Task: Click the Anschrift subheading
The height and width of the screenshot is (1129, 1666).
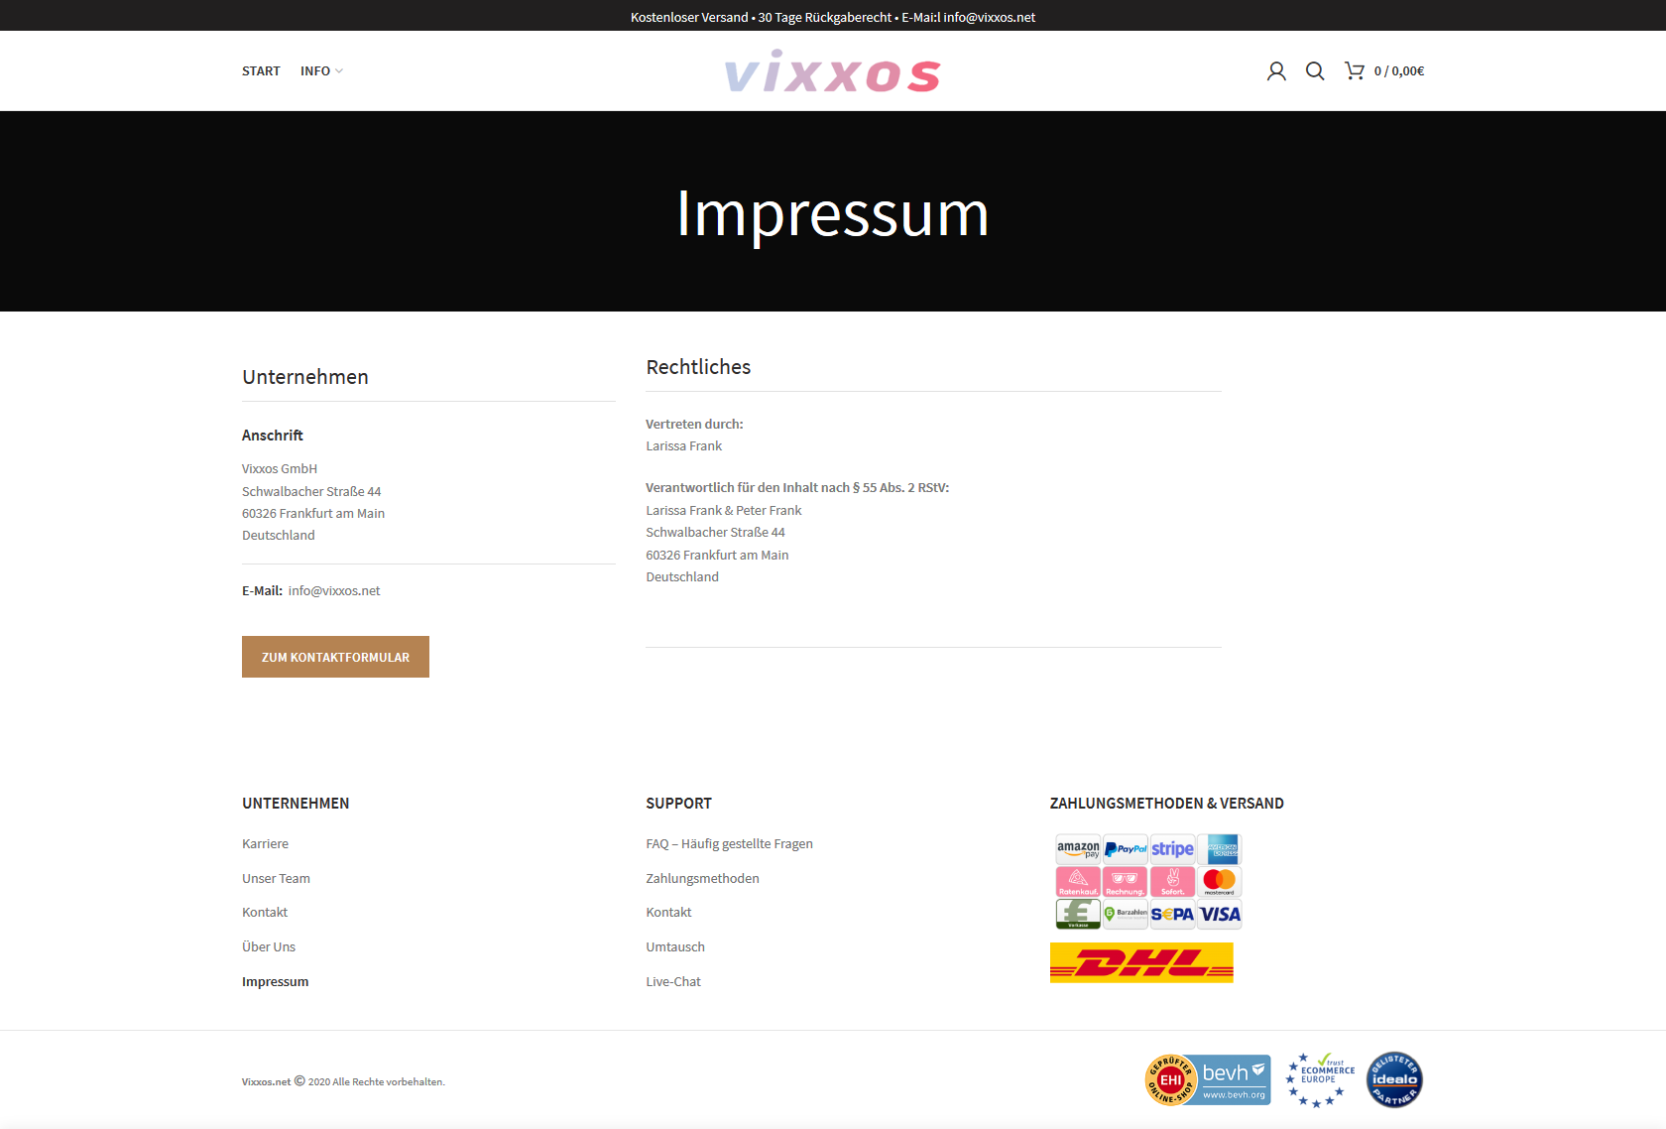Action: pos(273,436)
